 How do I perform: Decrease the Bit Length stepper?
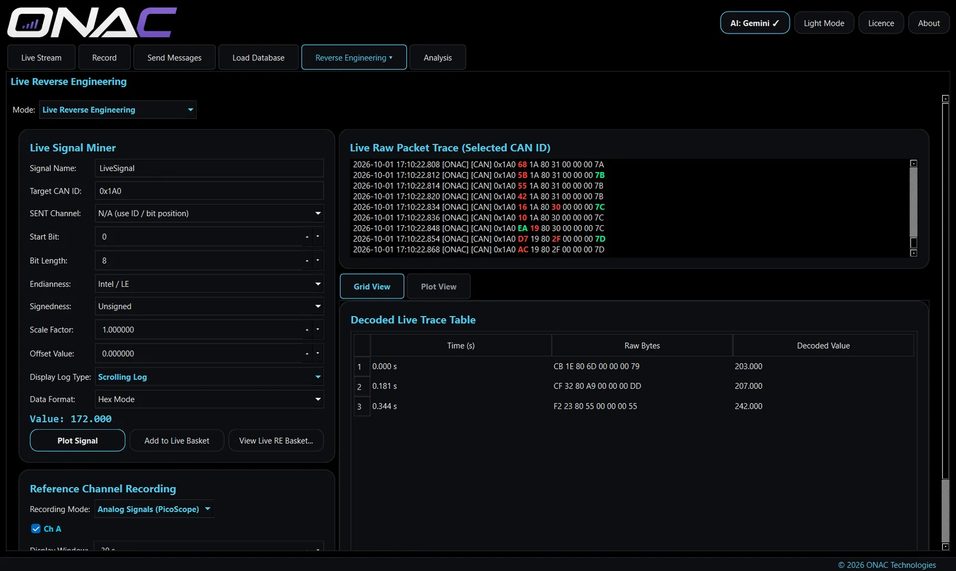click(318, 261)
